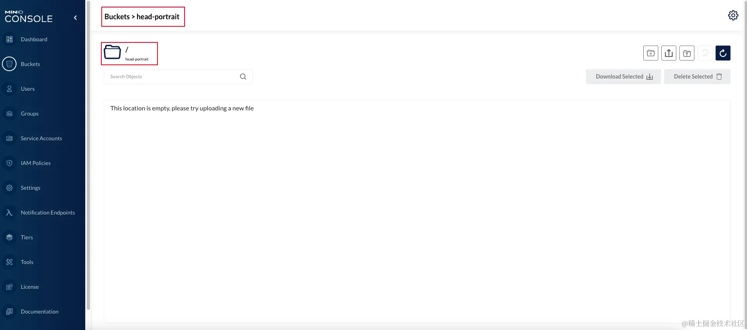The height and width of the screenshot is (330, 747).
Task: Click the Delete Selected button
Action: (697, 77)
